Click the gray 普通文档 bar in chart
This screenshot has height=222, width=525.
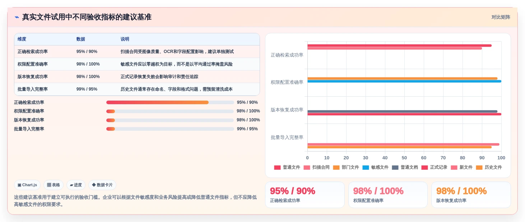(402, 111)
